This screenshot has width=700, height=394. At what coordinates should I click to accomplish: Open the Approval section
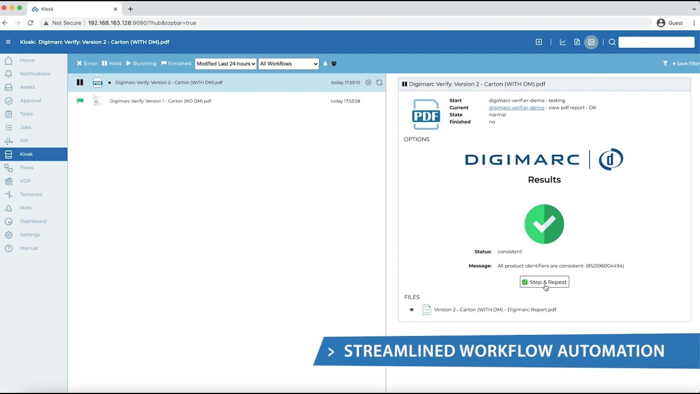pos(31,101)
